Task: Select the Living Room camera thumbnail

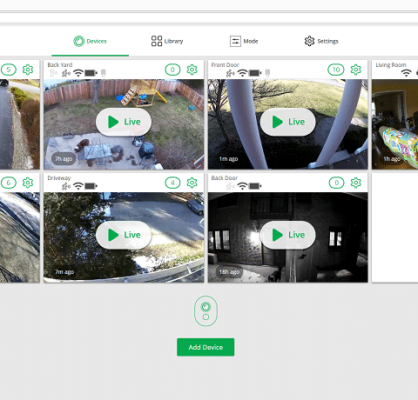Action: tap(394, 124)
